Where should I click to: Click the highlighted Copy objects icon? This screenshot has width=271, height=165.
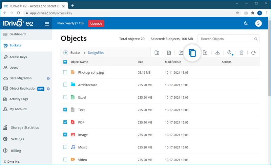point(192,53)
